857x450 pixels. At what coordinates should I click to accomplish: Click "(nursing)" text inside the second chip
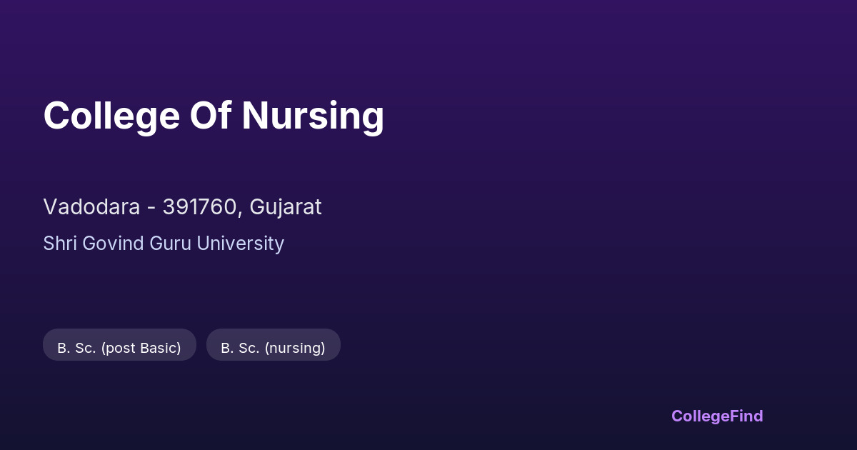click(x=295, y=348)
